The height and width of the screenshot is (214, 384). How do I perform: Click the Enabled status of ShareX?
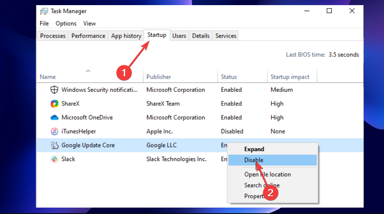(231, 104)
